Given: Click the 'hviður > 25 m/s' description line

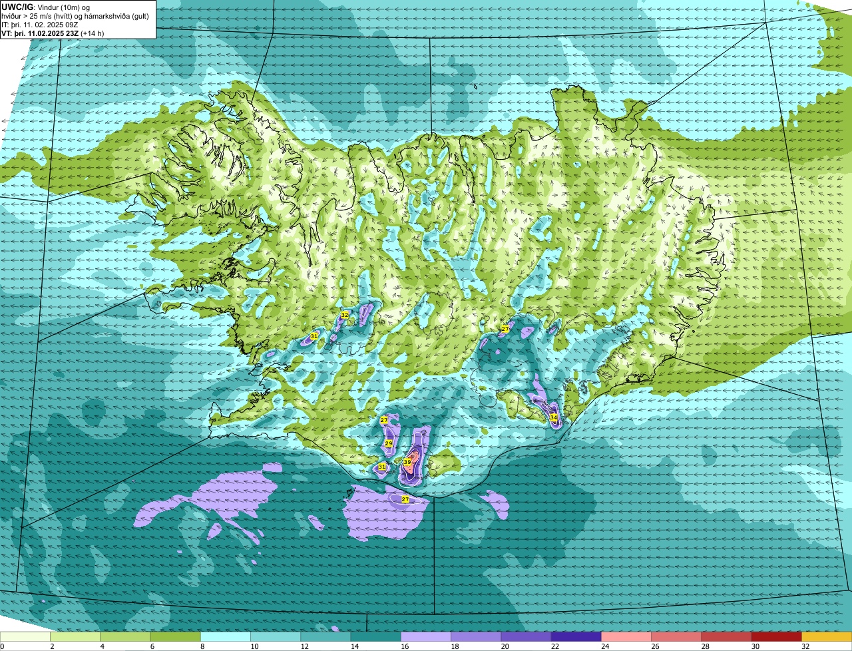Looking at the screenshot, I should (x=75, y=16).
